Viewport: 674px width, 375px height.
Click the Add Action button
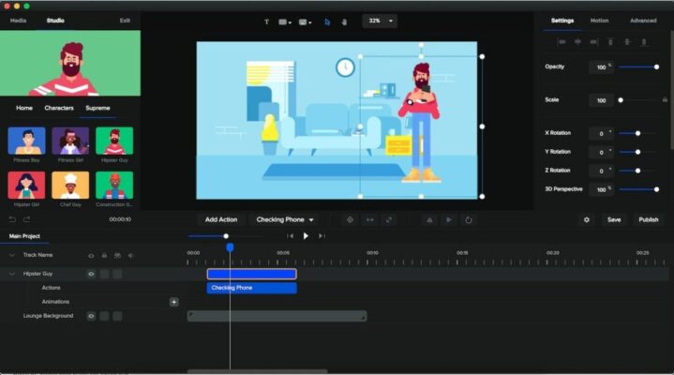221,219
